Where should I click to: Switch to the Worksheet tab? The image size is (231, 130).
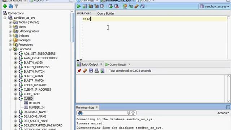[84, 13]
